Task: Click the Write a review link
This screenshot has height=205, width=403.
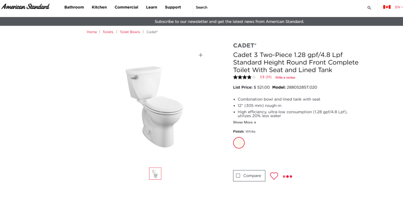Action: tap(285, 78)
